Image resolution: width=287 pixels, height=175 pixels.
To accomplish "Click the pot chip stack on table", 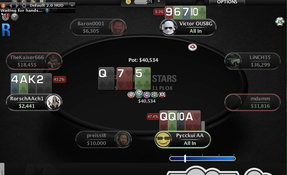I will pyautogui.click(x=147, y=94).
